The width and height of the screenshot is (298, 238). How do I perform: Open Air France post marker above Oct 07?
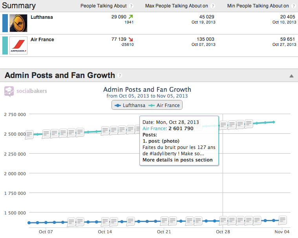click(46, 133)
